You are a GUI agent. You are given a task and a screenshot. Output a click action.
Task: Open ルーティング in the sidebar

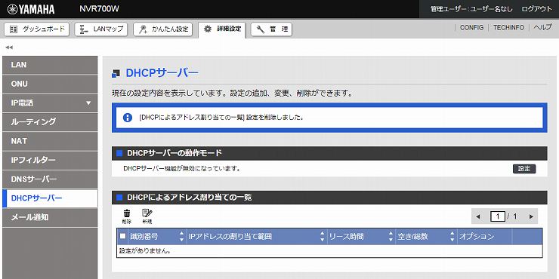tap(50, 122)
